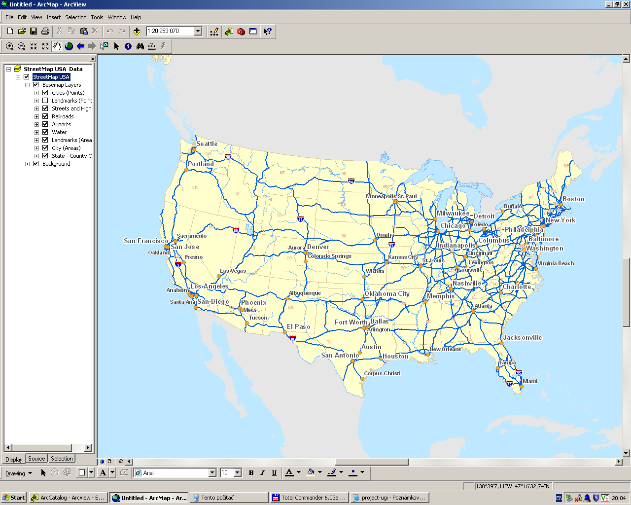This screenshot has height=505, width=631.
Task: Choose the fill color bucket
Action: click(311, 472)
